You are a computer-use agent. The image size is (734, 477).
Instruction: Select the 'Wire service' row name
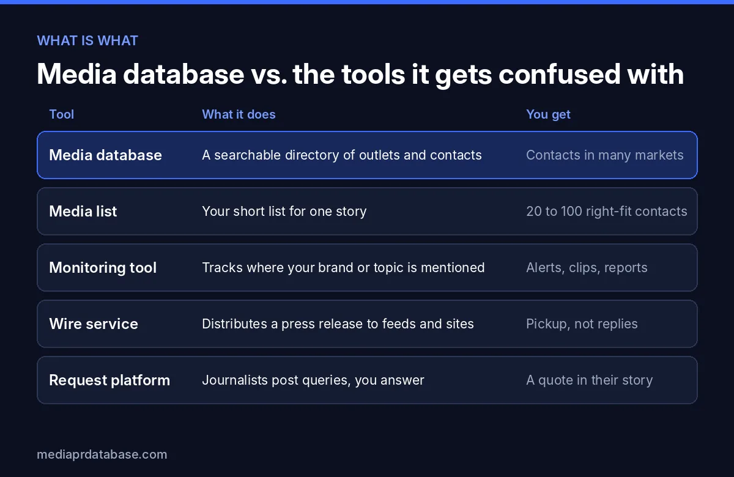(94, 324)
